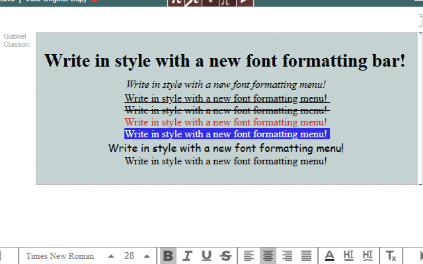This screenshot has width=423, height=264.
Task: Click the second highlight icon
Action: click(367, 256)
